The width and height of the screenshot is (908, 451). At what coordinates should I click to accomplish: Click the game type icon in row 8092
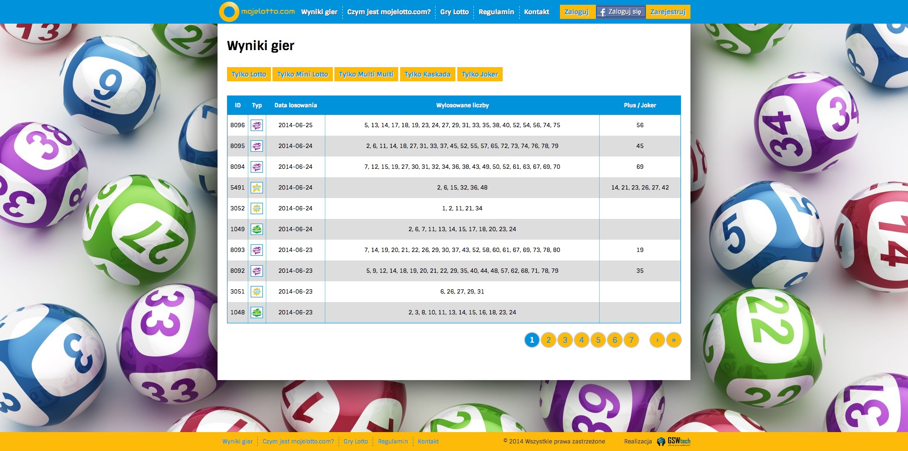(257, 271)
